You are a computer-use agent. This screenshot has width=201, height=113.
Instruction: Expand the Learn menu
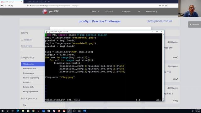click(95, 12)
